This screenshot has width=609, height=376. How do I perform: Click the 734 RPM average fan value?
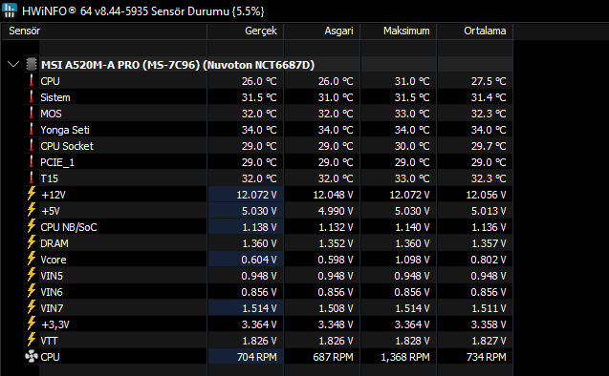coord(487,357)
